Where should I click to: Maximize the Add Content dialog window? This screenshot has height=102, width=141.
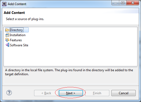pyautogui.click(x=123, y=3)
